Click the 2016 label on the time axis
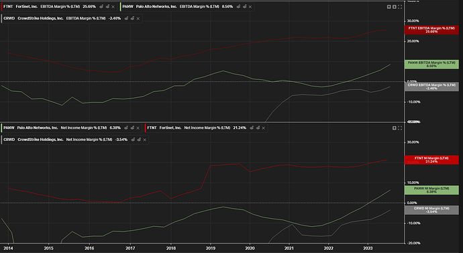This screenshot has height=253, width=463. click(89, 248)
